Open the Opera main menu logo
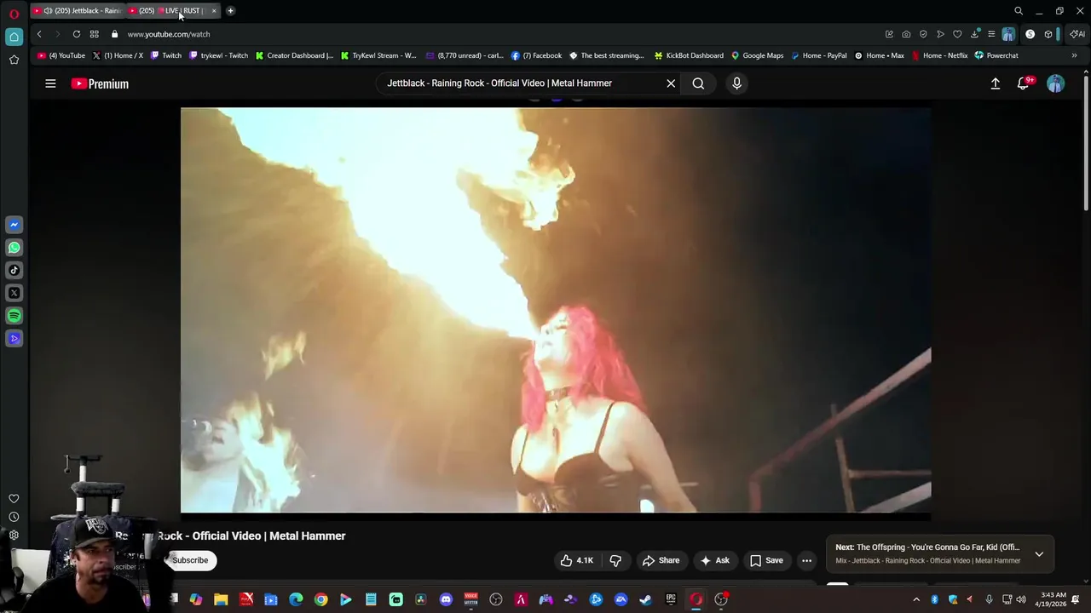 click(14, 14)
